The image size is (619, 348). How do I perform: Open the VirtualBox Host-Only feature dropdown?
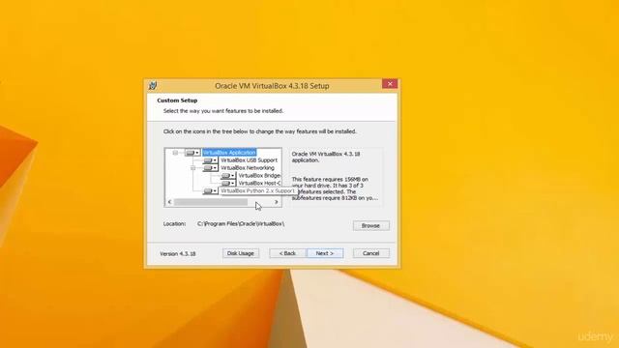point(228,184)
